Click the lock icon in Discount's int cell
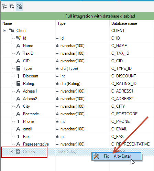The width and height of the screenshot is (154, 171). [x=57, y=76]
